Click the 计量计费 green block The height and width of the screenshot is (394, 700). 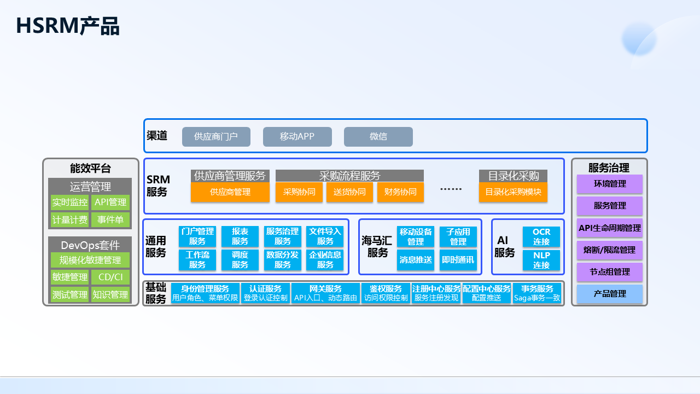[x=70, y=220]
